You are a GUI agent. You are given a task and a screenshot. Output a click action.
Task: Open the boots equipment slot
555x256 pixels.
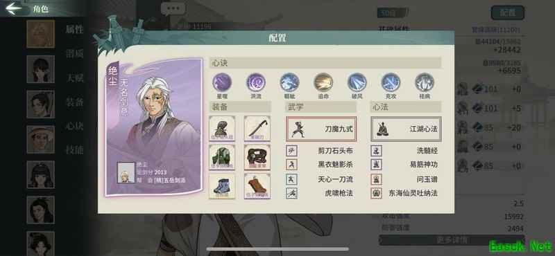tap(222, 186)
